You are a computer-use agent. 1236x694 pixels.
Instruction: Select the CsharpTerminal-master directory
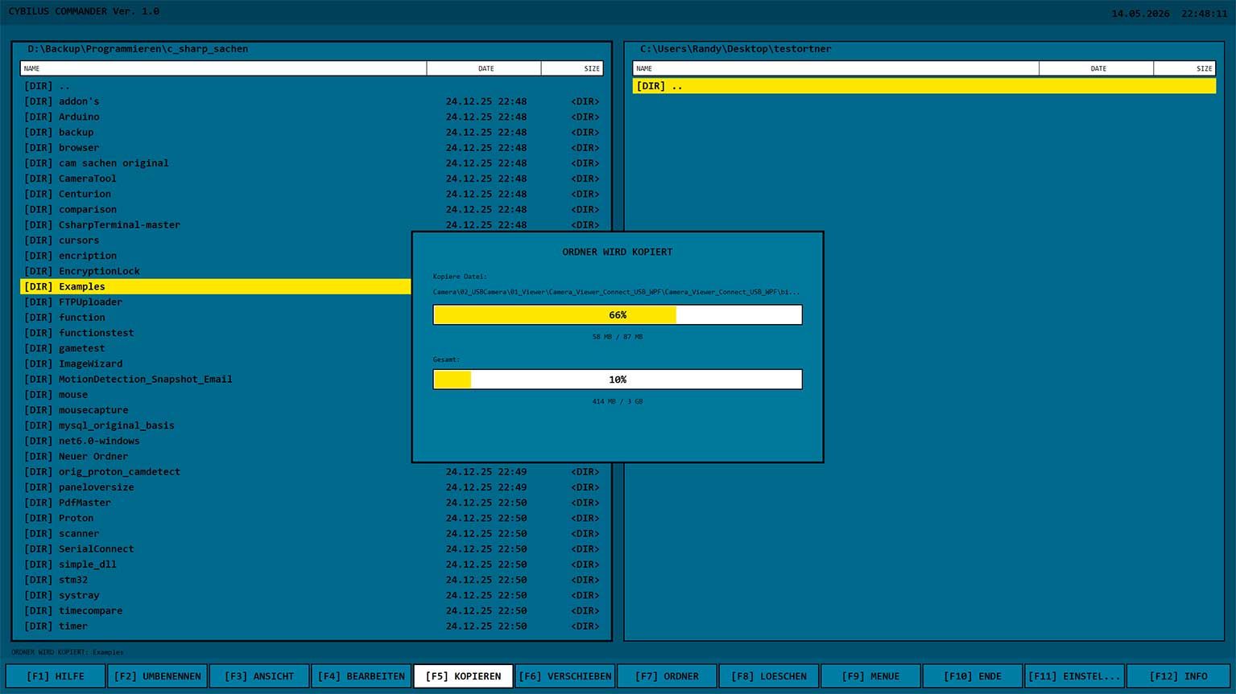[x=312, y=225]
